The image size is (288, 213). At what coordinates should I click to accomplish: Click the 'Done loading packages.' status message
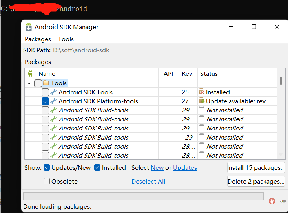point(57,207)
